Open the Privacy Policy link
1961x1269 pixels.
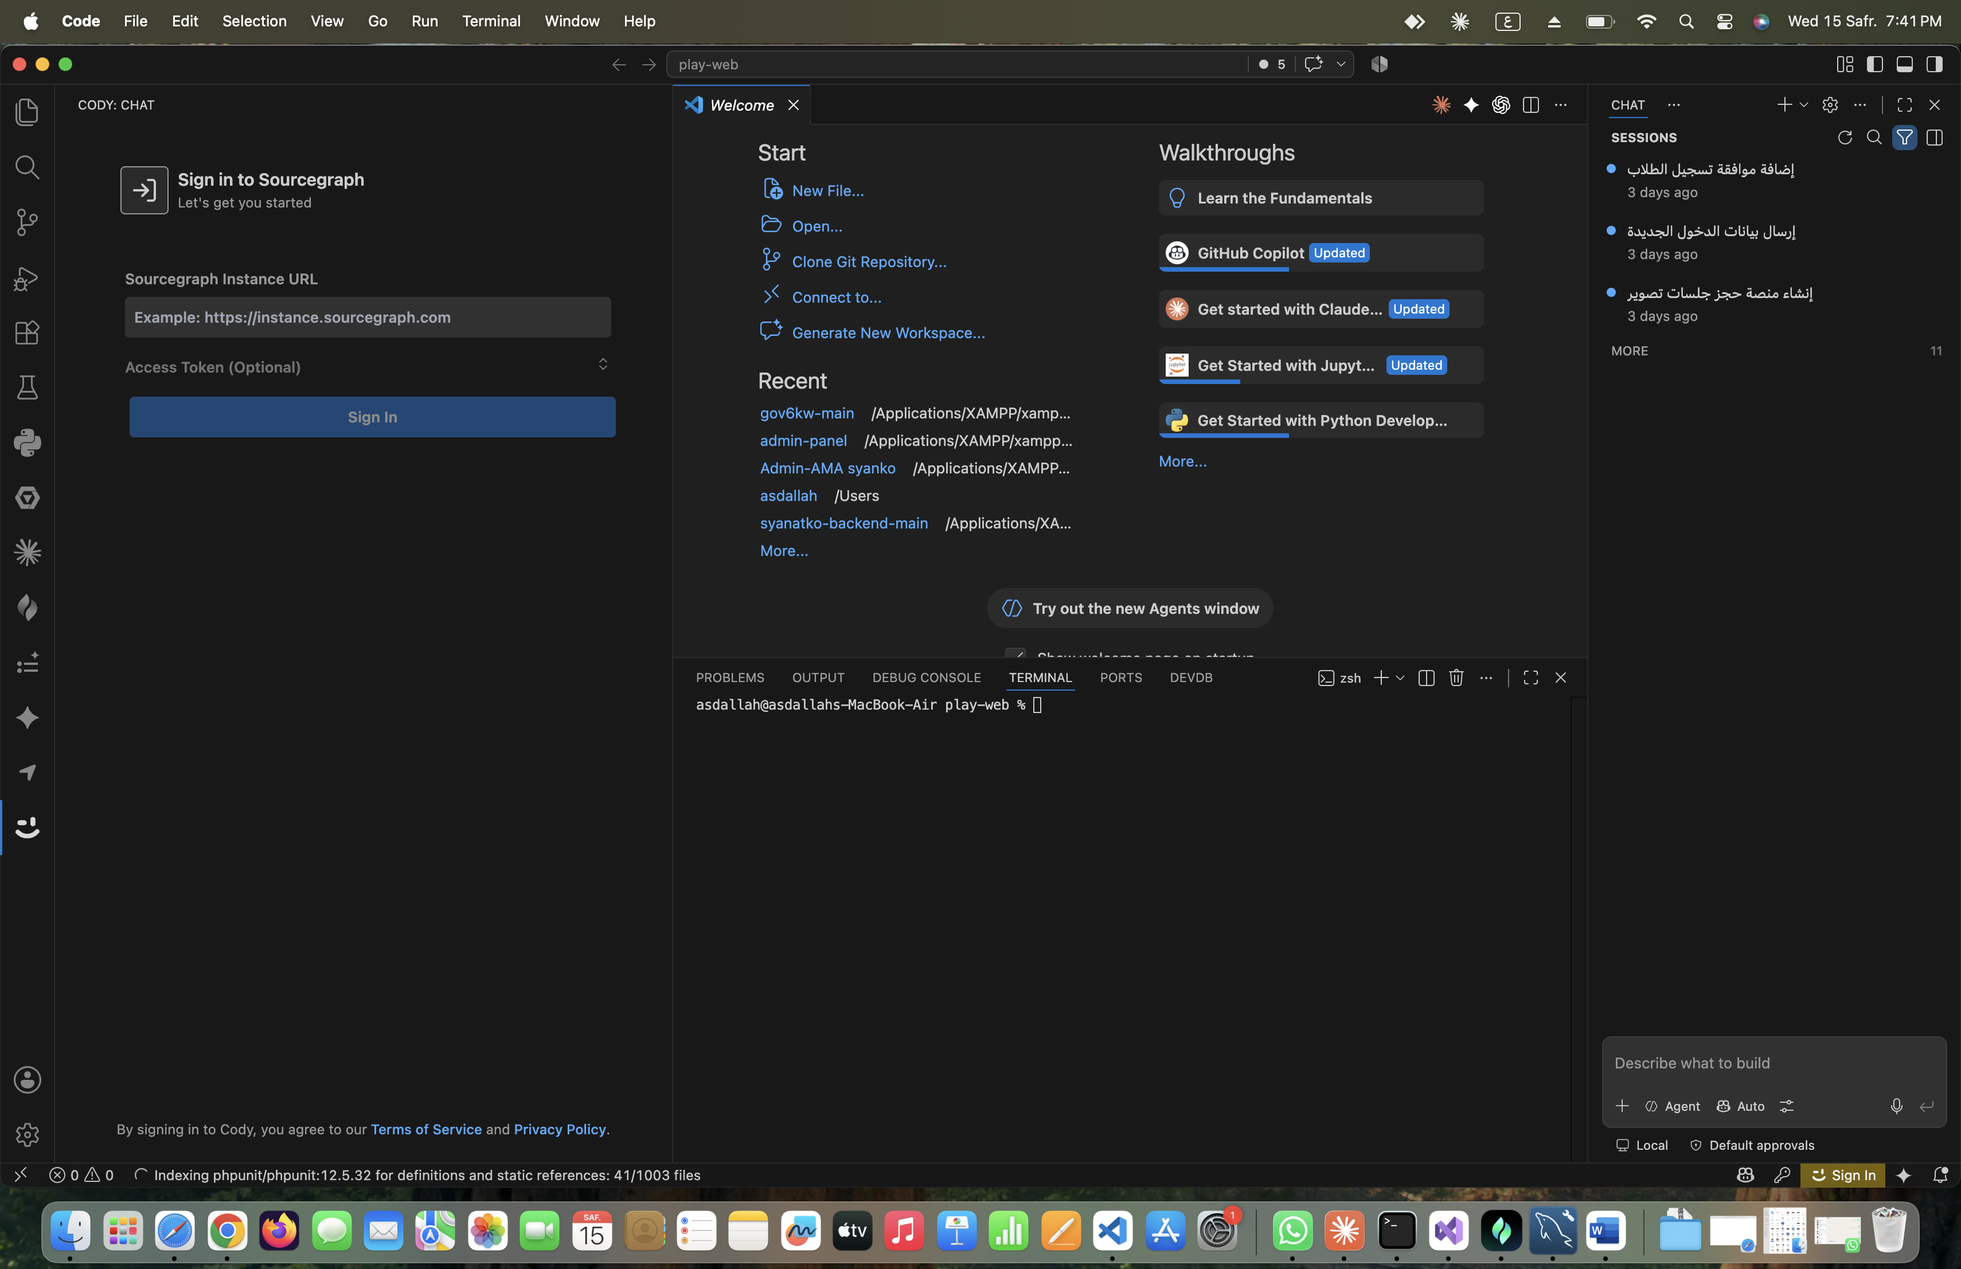pyautogui.click(x=560, y=1129)
